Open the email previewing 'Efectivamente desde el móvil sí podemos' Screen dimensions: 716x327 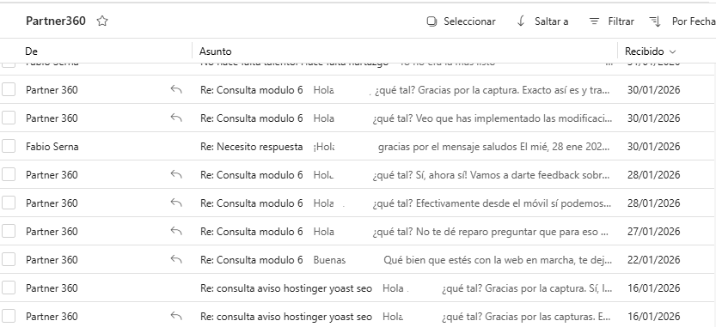click(356, 203)
